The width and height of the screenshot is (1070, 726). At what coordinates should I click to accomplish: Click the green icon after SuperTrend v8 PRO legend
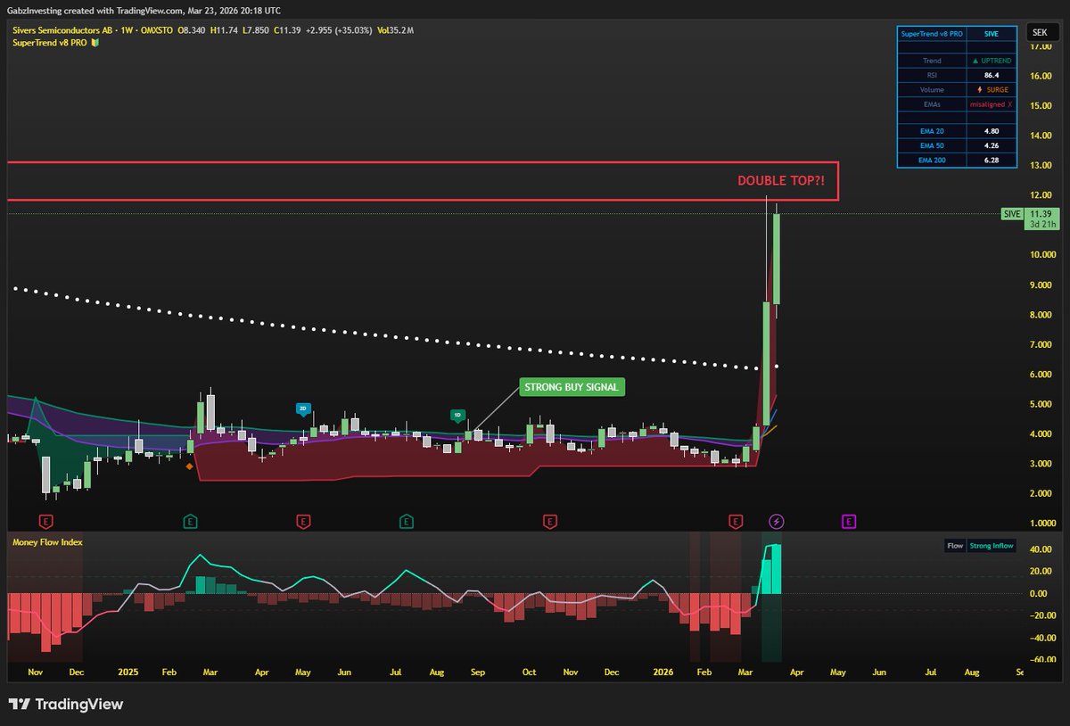(95, 43)
